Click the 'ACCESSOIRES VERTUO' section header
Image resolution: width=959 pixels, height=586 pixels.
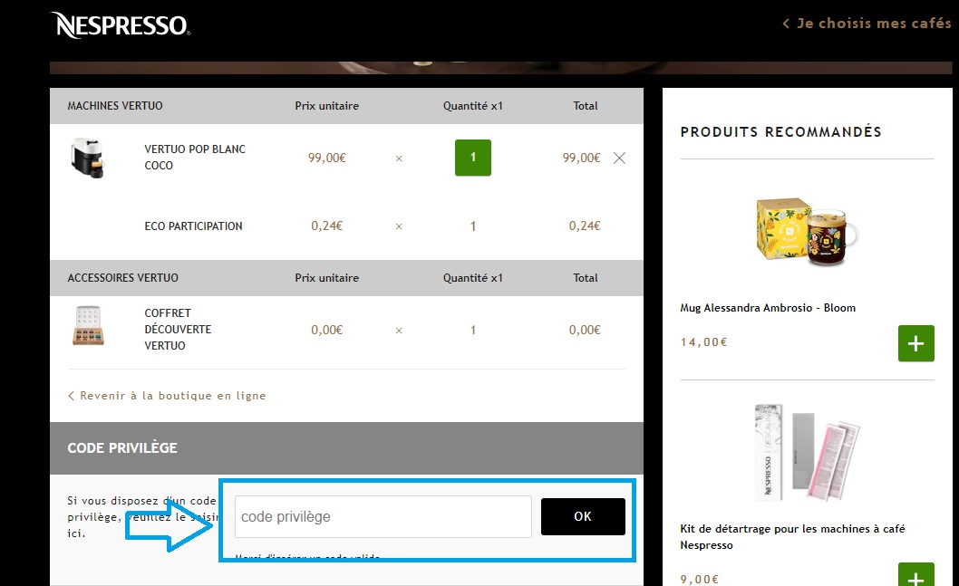[123, 278]
